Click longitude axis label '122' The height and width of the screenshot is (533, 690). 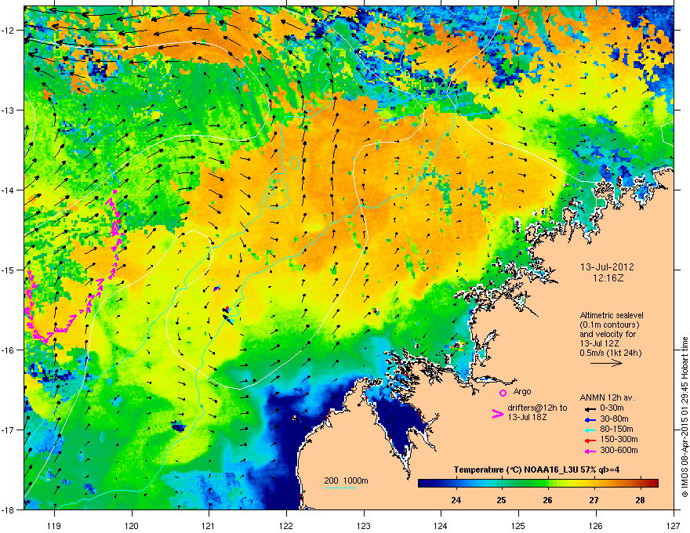(x=286, y=525)
